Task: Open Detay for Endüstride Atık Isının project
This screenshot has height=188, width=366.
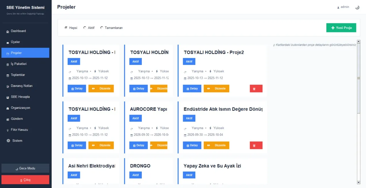Action: [192, 145]
